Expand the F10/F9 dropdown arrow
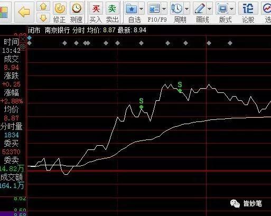 point(164,8)
